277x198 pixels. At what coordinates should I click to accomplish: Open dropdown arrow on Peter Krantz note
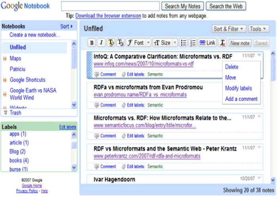click(x=259, y=147)
